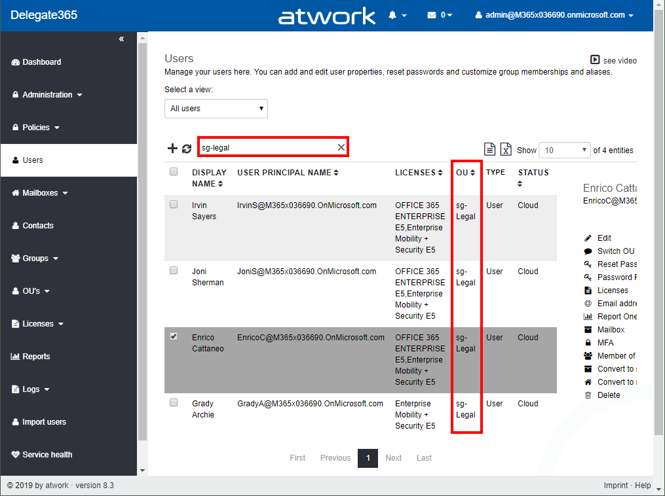This screenshot has width=665, height=496.
Task: Open Reports in the sidebar
Action: coord(69,357)
